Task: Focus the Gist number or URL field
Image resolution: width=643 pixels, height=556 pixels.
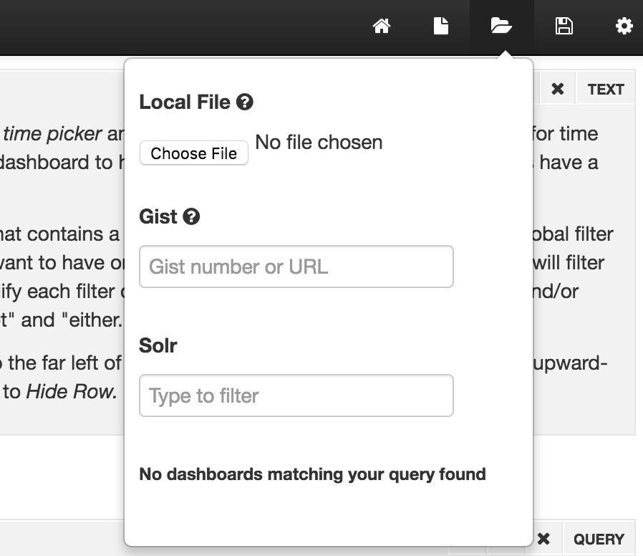Action: 296,267
